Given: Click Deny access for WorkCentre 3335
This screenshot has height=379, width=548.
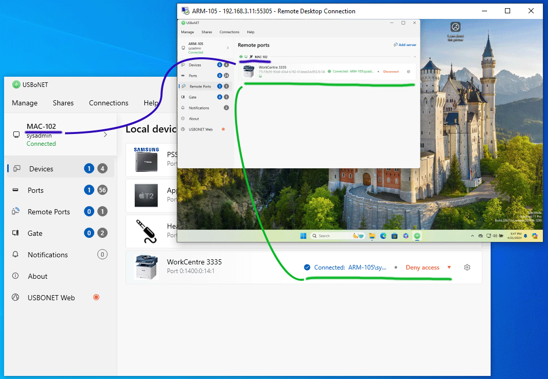Looking at the screenshot, I should pyautogui.click(x=422, y=267).
